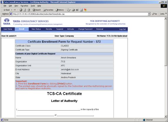Click the vertical scrollbar thumb
Image resolution: width=168 pixels, height=122 pixels.
166,43
